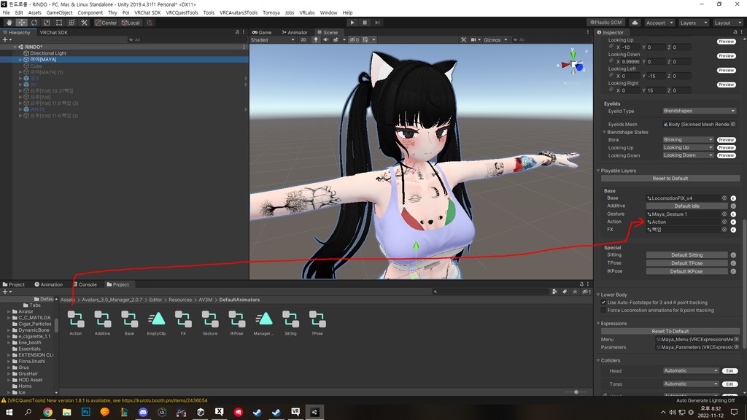Open C_C_MATILDA folder in project tree
Screen dimensions: 747x420
click(34, 318)
